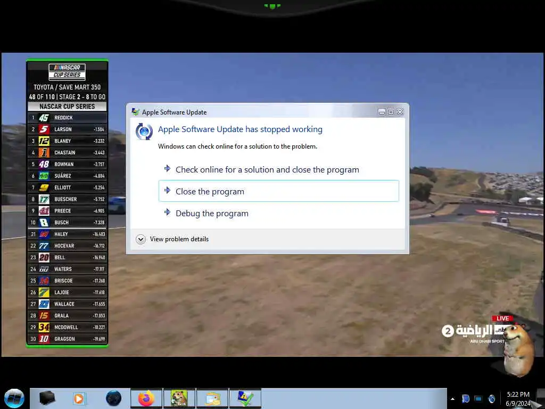Click the network monitor tray icon
Viewport: 545px width, 409px height.
click(478, 398)
